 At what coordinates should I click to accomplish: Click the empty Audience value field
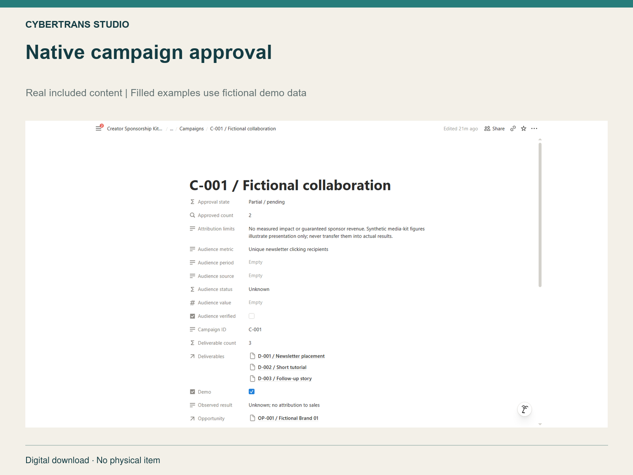tap(256, 302)
